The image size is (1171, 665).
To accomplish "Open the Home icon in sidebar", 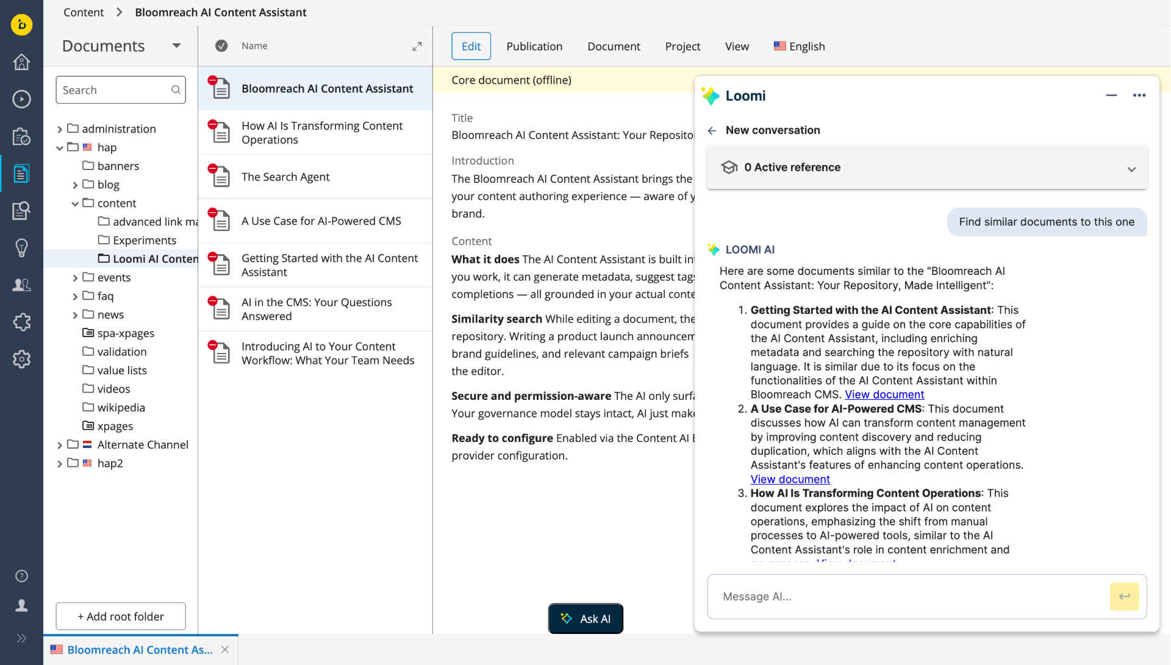I will (x=21, y=62).
